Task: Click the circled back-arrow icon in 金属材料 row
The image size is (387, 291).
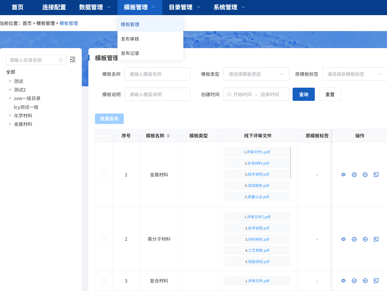Action: pyautogui.click(x=365, y=175)
